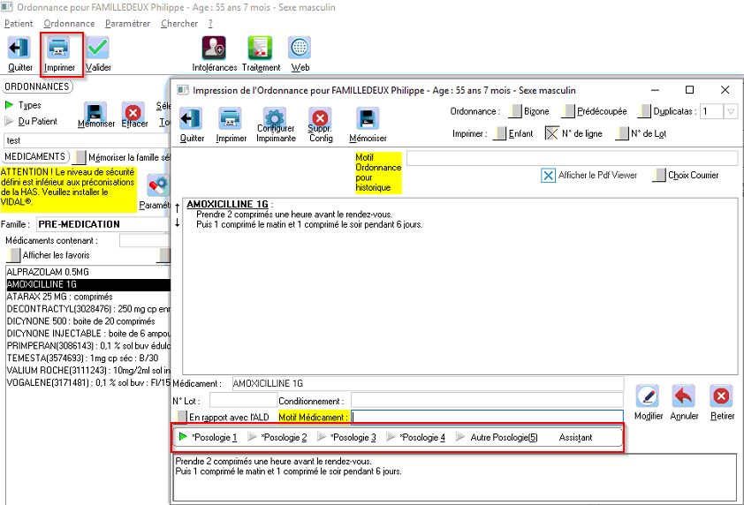Toggle the Bizone checkbox
Screen dimensions: 744x505
coord(515,111)
